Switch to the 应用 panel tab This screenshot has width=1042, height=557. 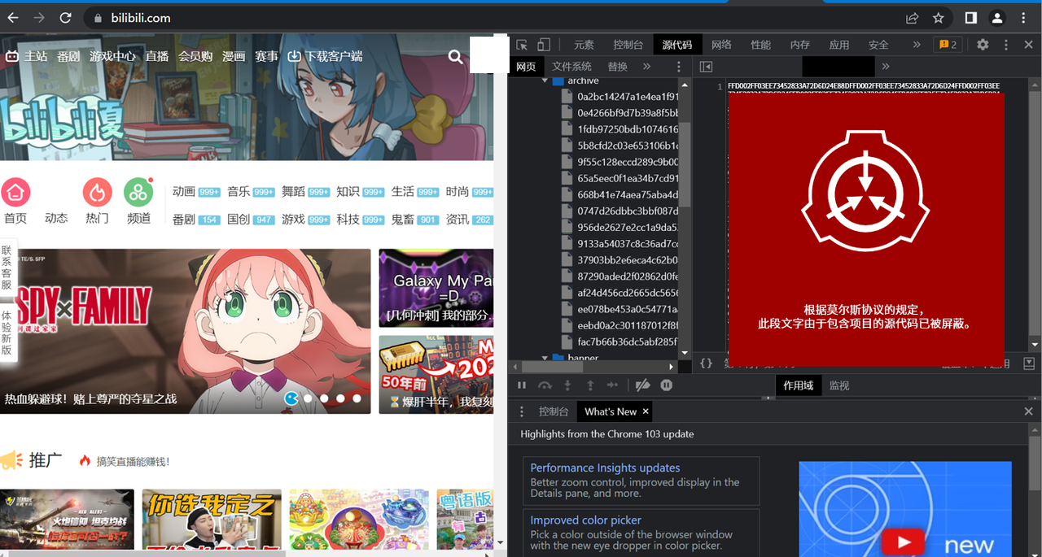tap(839, 45)
